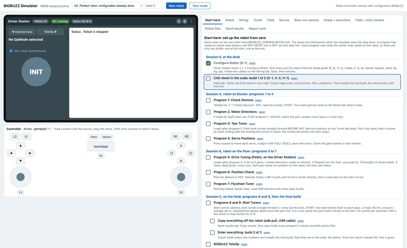Click the dpad left arrow

click(x=11, y=153)
